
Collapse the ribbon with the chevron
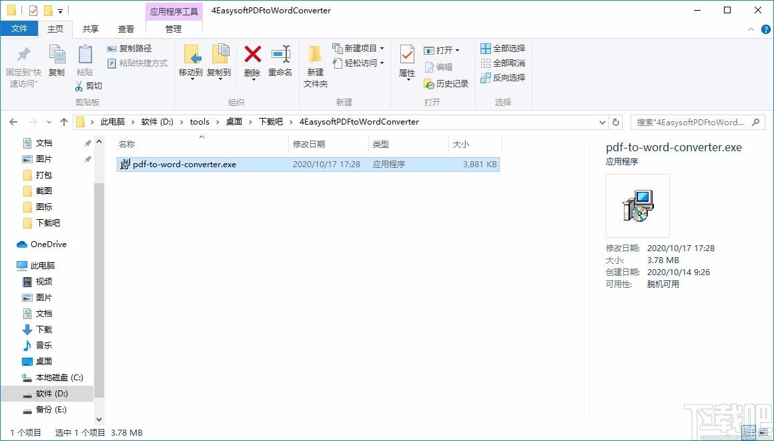(751, 29)
